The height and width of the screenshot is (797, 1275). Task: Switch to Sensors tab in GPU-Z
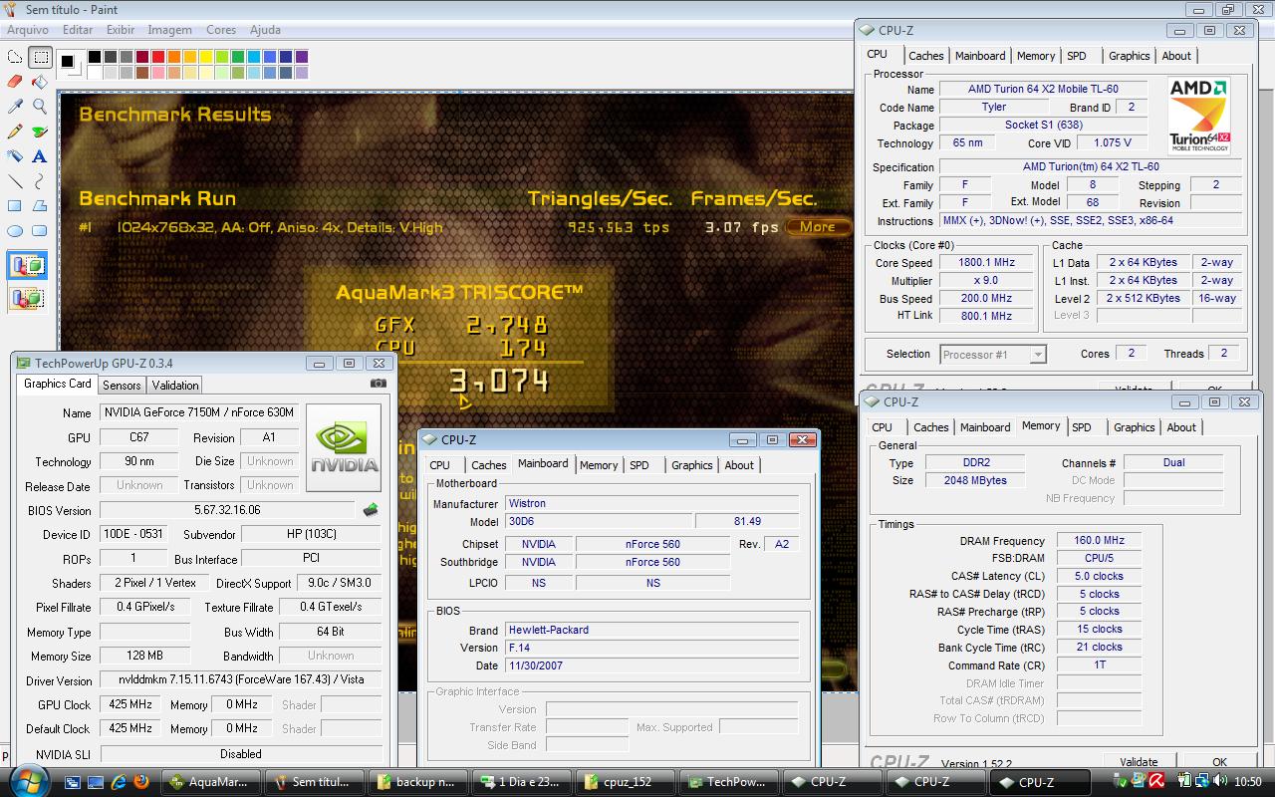(x=122, y=385)
